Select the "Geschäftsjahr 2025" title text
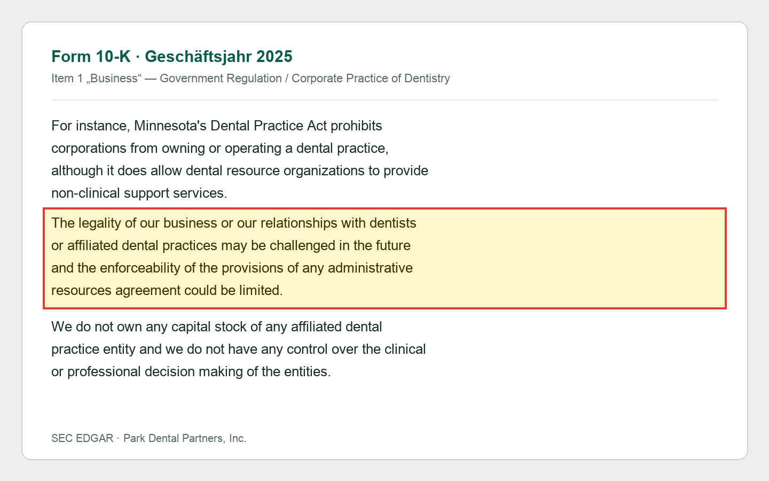The image size is (769, 481). [218, 56]
